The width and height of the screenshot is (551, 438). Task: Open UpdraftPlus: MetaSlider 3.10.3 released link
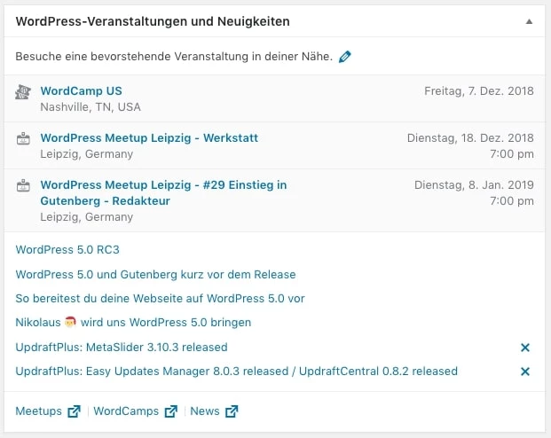(122, 348)
